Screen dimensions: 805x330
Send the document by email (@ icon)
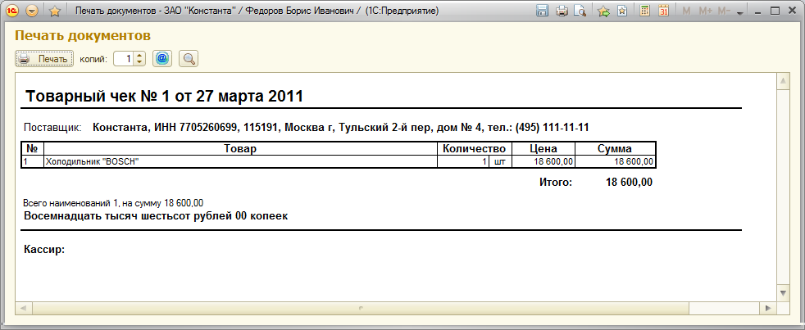(x=162, y=59)
